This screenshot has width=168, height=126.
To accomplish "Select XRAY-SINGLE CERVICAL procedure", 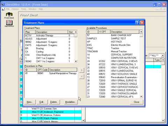I will click(x=113, y=90).
